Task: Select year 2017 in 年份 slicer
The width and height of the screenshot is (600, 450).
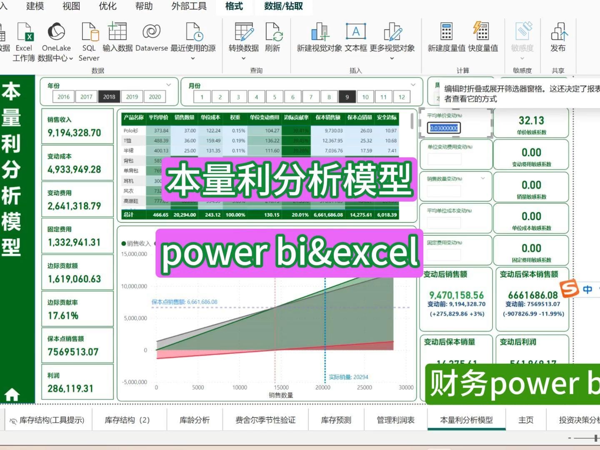Action: tap(86, 97)
